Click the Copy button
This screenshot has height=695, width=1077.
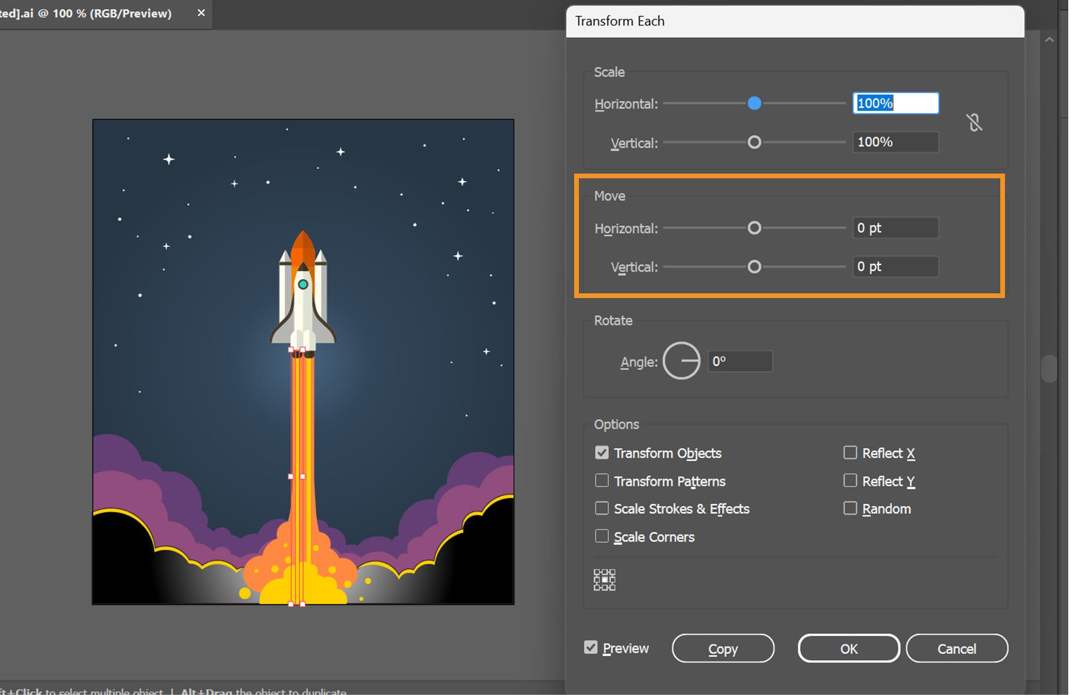coord(723,648)
